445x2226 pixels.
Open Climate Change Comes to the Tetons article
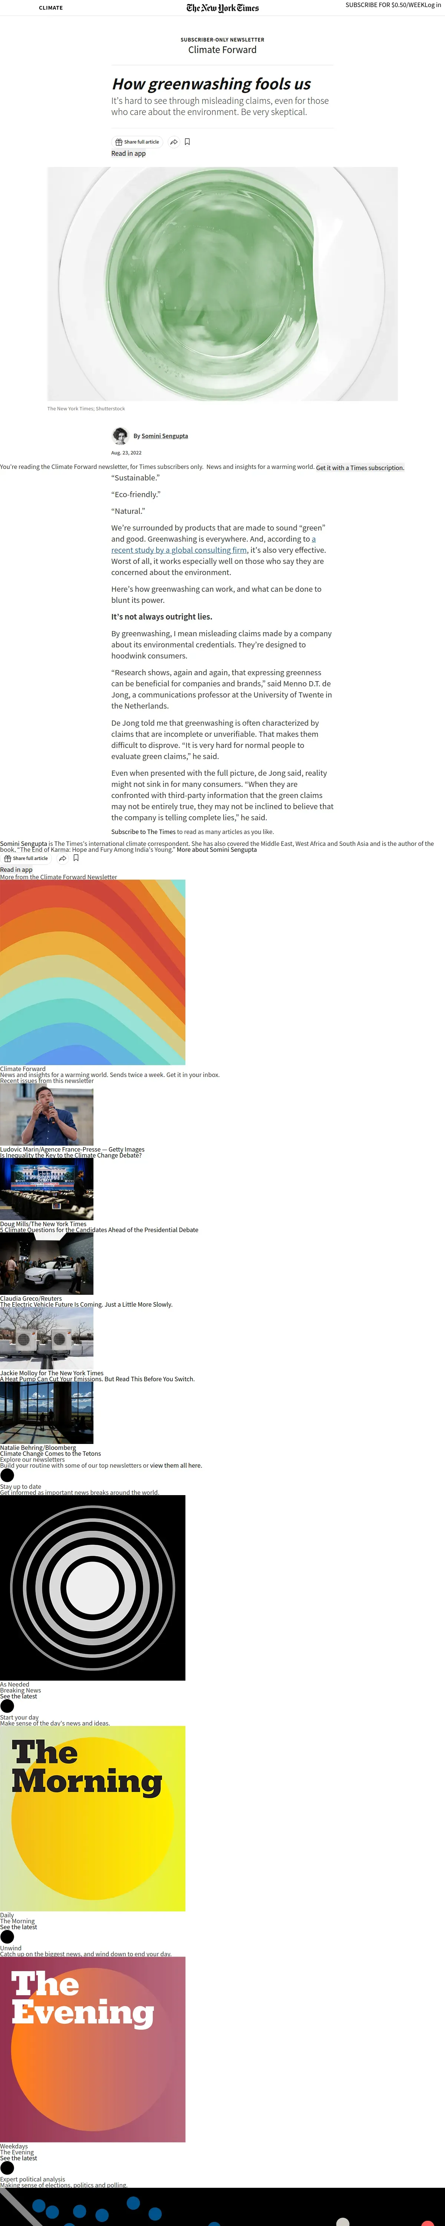(x=50, y=1454)
